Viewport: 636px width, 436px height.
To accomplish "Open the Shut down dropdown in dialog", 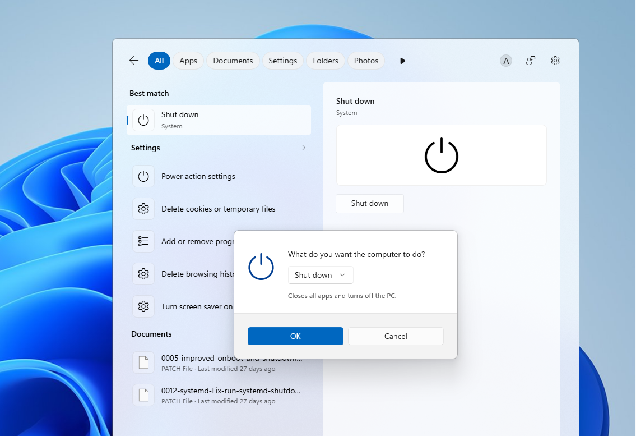I will tap(321, 275).
